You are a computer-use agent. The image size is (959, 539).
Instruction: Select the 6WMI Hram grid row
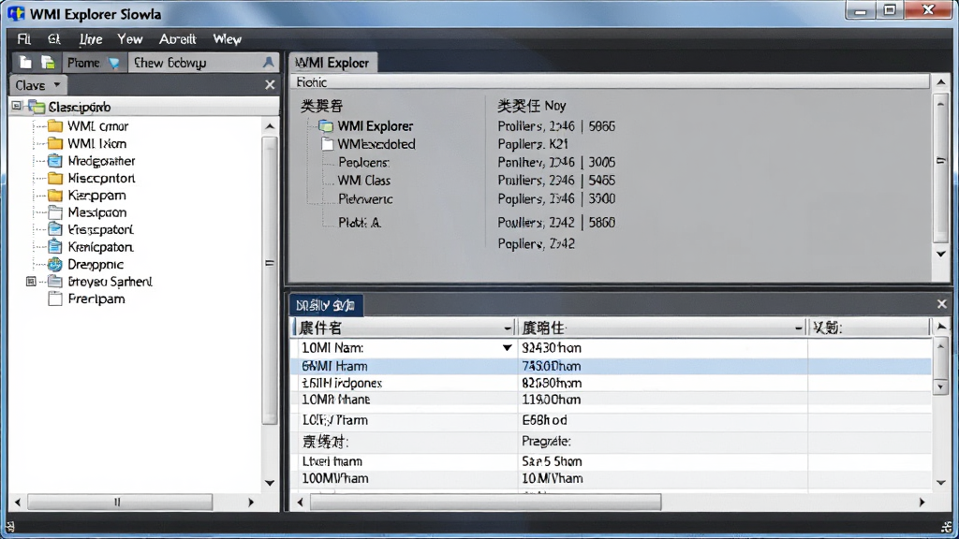click(612, 366)
